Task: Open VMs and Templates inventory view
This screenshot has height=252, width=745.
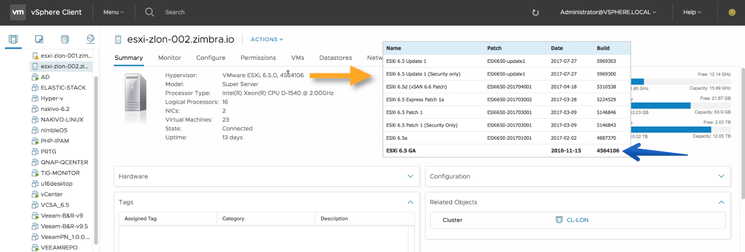Action: pos(39,39)
